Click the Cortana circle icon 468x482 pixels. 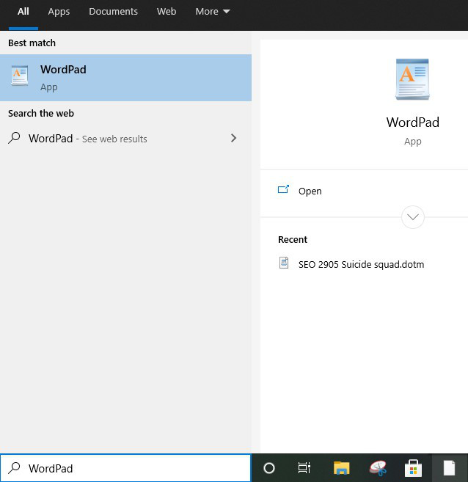269,468
